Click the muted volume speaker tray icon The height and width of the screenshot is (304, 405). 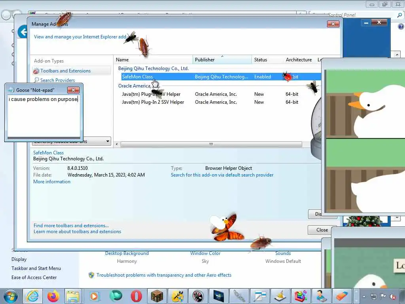393,296
